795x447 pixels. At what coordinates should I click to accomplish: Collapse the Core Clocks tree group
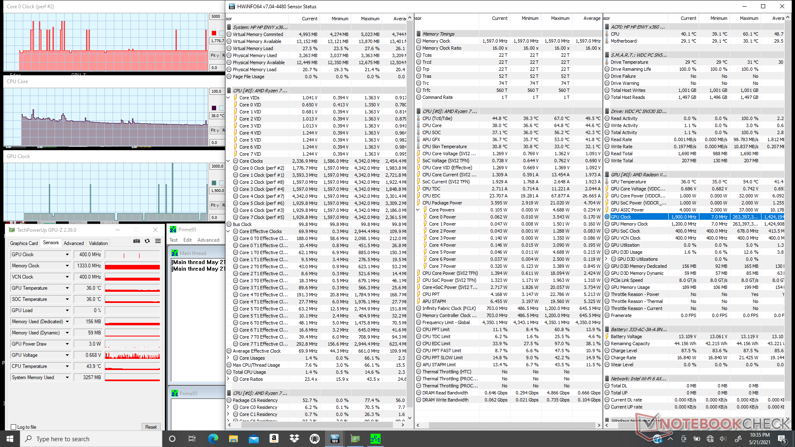click(x=228, y=161)
